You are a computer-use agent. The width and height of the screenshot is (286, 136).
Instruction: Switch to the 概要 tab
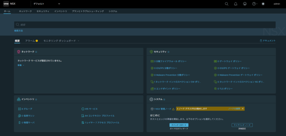click(x=17, y=41)
